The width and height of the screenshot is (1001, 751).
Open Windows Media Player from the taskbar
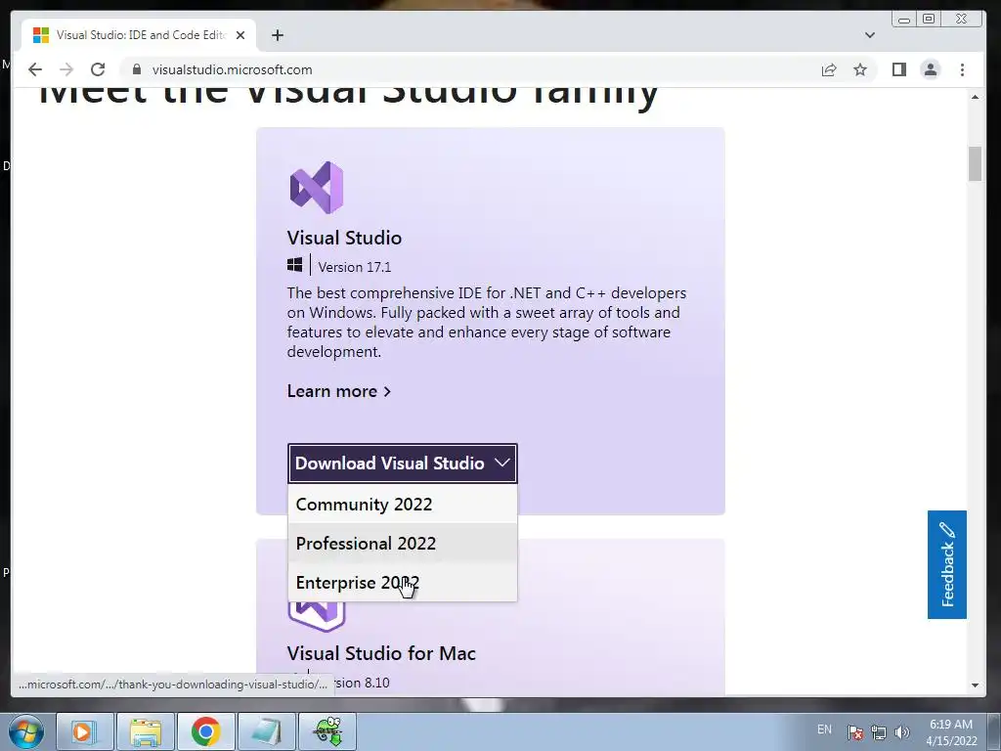tap(85, 731)
